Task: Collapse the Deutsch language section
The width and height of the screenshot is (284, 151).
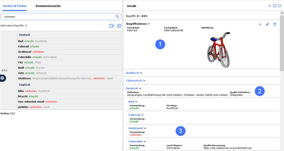Action: pos(134,88)
